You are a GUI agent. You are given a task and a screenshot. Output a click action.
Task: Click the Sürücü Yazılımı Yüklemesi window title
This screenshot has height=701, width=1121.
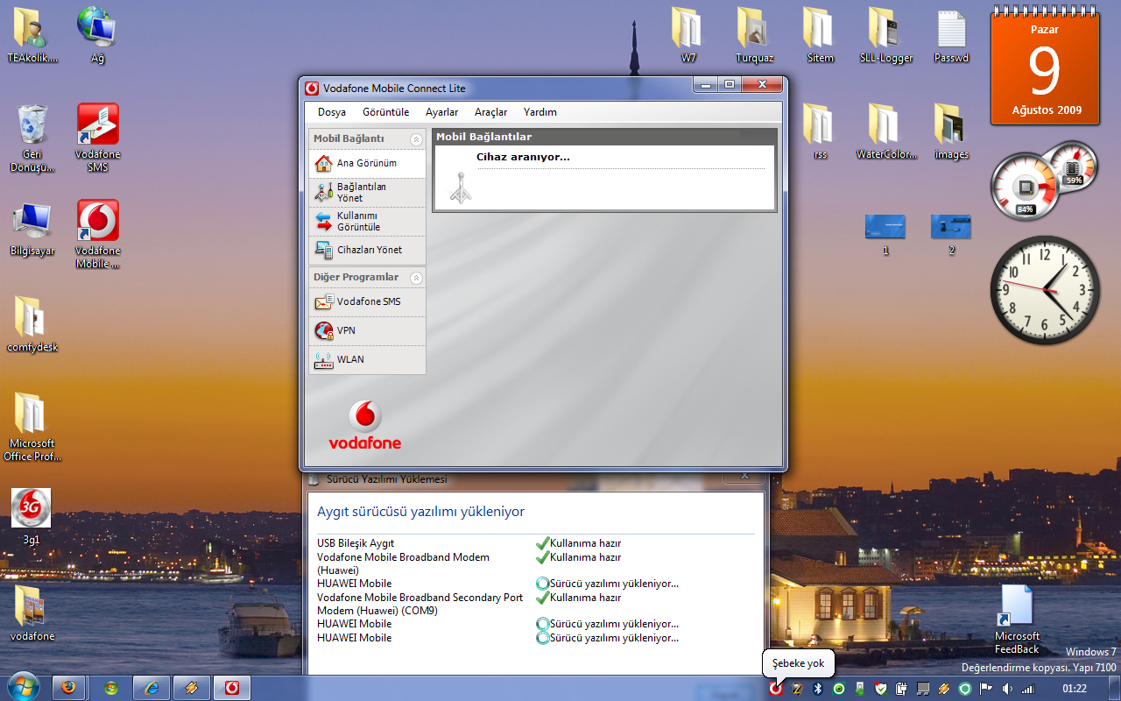(x=386, y=479)
